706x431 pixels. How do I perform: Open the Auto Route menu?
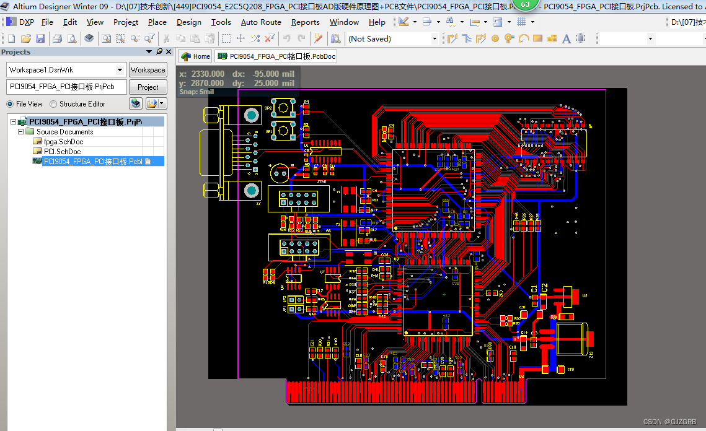261,22
